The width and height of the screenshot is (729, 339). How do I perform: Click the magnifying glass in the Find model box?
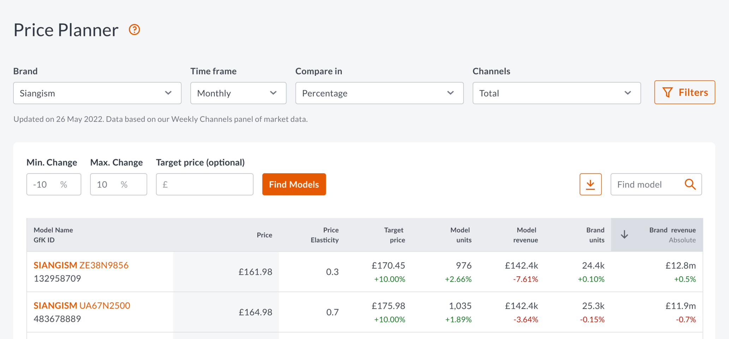coord(690,184)
